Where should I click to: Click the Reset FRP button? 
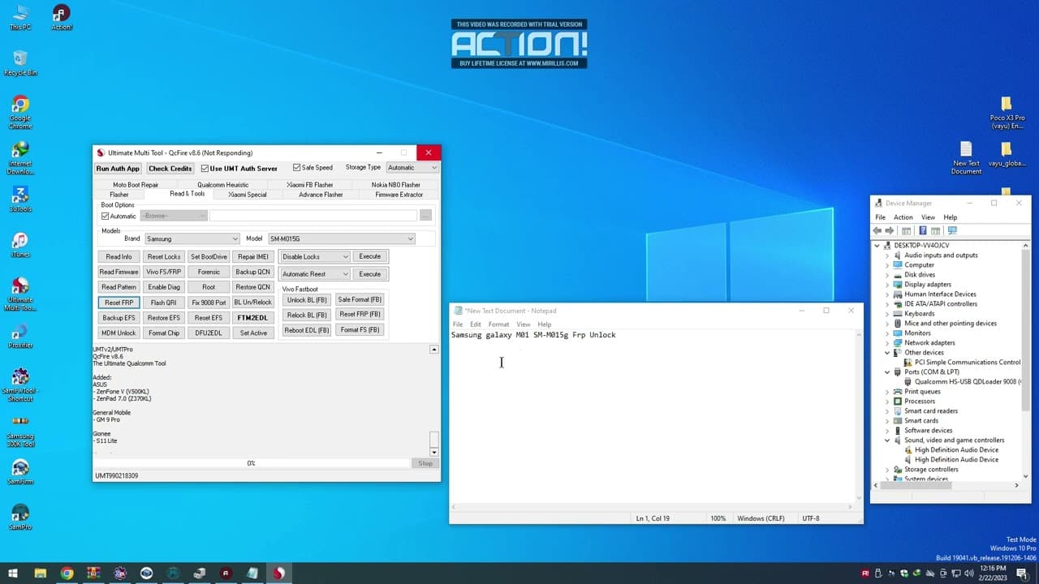point(119,303)
